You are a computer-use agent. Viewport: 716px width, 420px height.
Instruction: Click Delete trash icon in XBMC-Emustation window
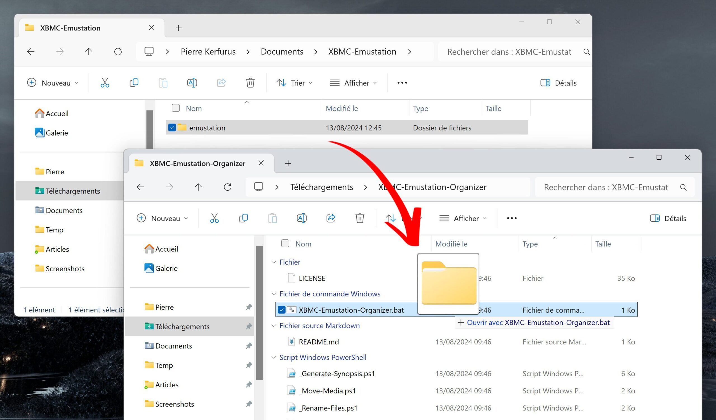click(250, 83)
